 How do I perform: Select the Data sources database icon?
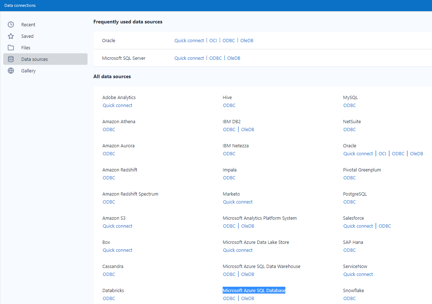pos(10,59)
